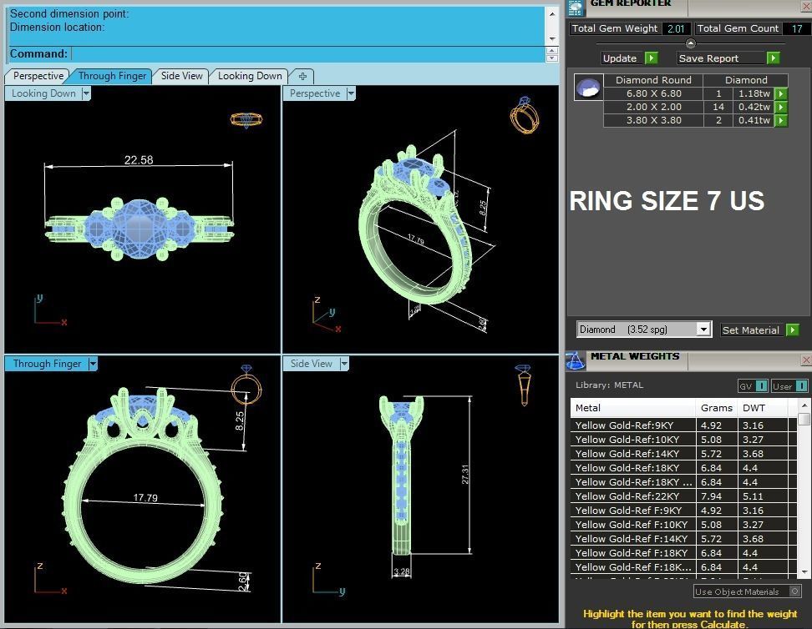Click the Total Gem Weight value 2.01
The width and height of the screenshot is (812, 629).
(676, 29)
